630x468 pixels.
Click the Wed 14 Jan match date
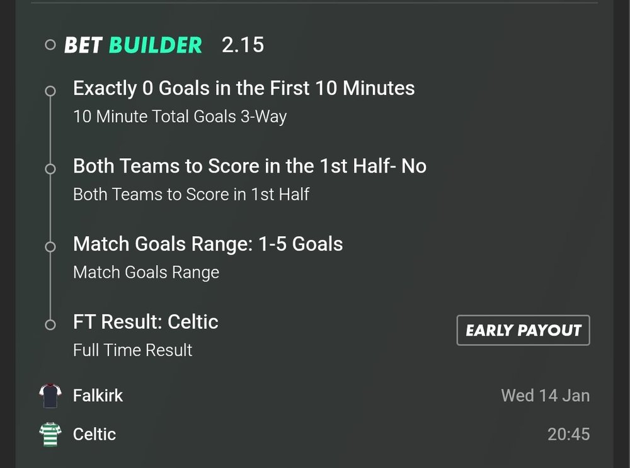(544, 396)
